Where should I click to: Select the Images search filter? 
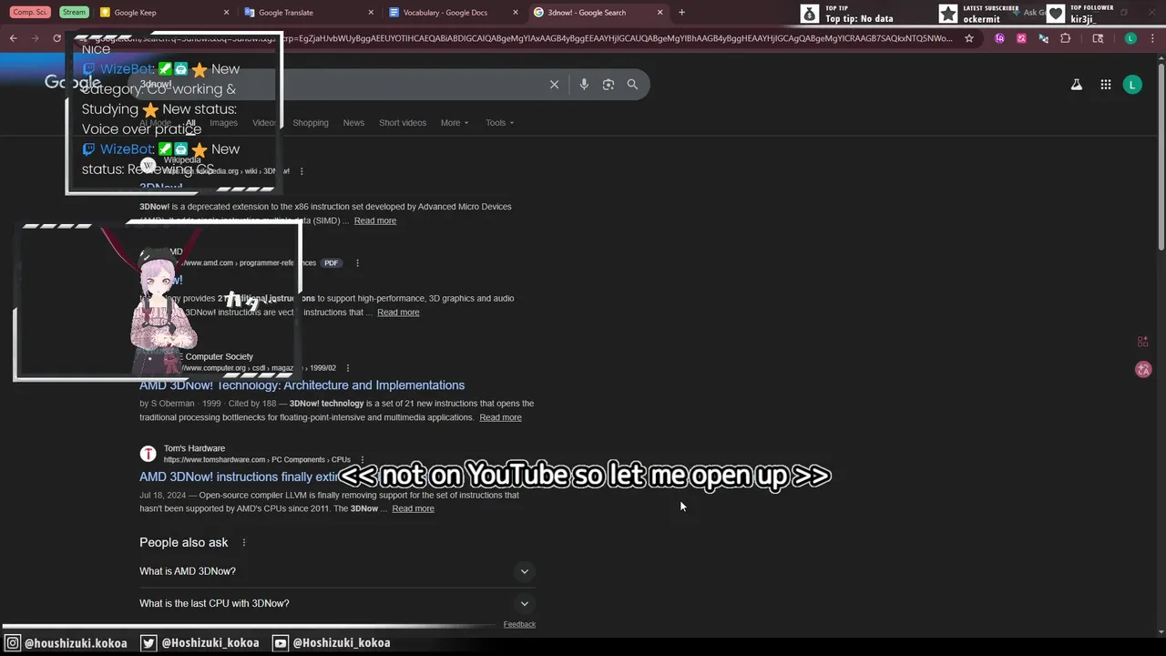(223, 122)
